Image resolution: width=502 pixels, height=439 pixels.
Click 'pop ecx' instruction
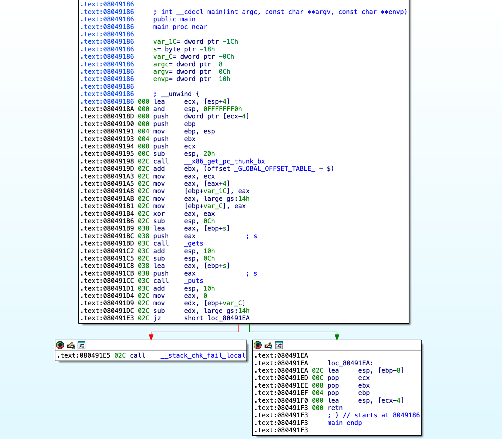349,378
